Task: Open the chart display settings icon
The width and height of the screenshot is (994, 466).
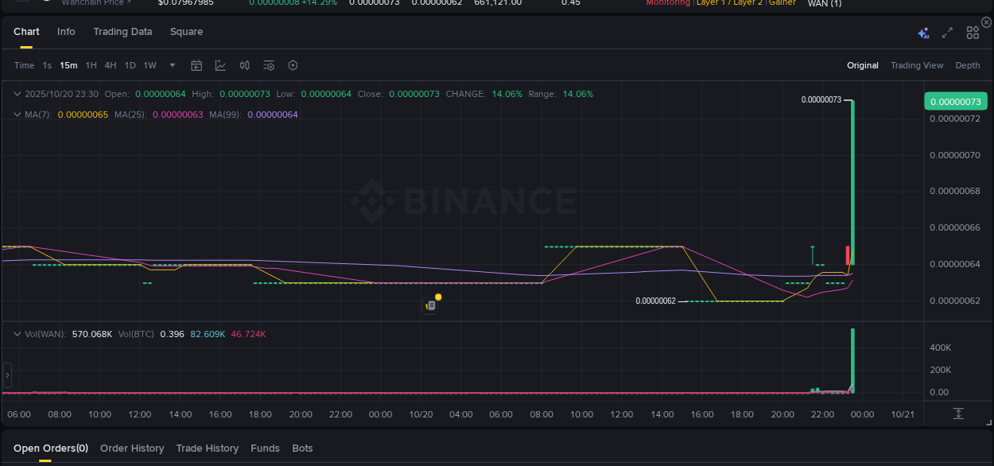Action: [268, 65]
